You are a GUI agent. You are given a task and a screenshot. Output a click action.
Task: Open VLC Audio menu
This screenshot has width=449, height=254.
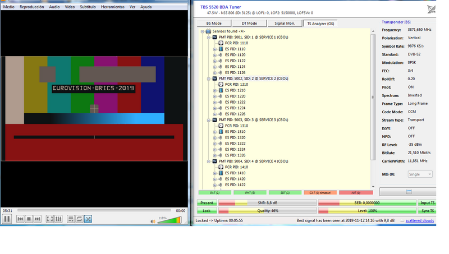[54, 7]
